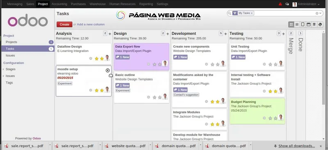328x150 pixels.
Task: Toggle the first priority star on Internal testing card
Action: pyautogui.click(x=270, y=91)
